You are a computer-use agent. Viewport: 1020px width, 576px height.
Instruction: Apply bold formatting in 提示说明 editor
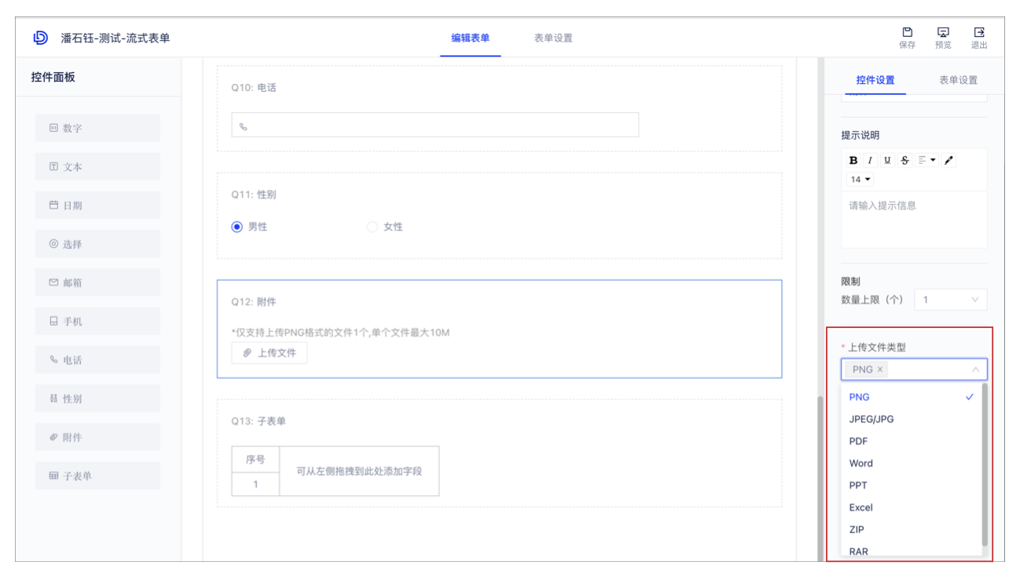[x=853, y=160]
